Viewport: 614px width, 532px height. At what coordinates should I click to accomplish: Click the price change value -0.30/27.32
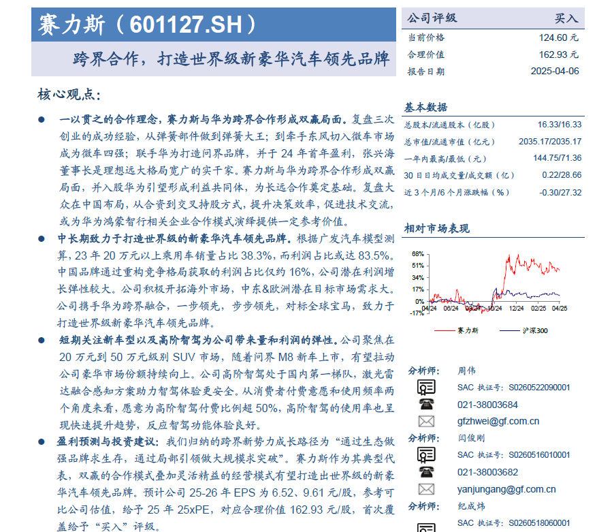pyautogui.click(x=560, y=193)
